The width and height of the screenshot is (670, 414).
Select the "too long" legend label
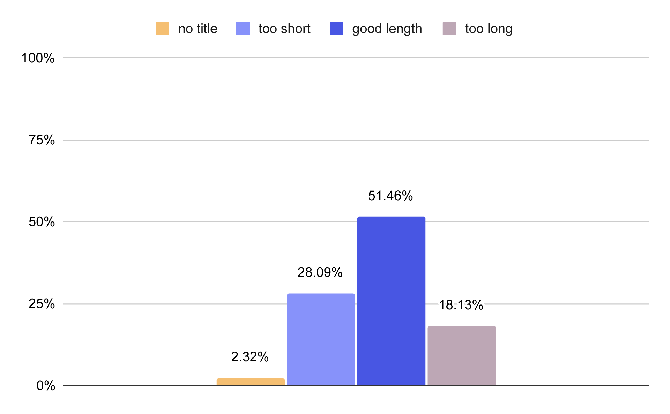tap(489, 29)
